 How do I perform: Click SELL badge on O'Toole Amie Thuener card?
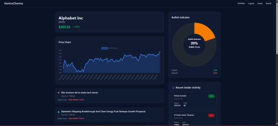pyautogui.click(x=211, y=116)
